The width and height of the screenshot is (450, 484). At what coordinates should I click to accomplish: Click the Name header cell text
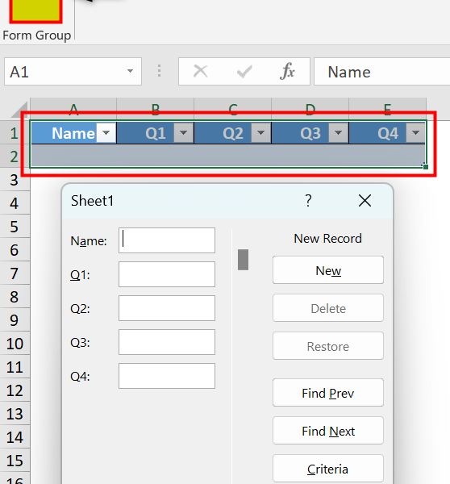tap(73, 133)
